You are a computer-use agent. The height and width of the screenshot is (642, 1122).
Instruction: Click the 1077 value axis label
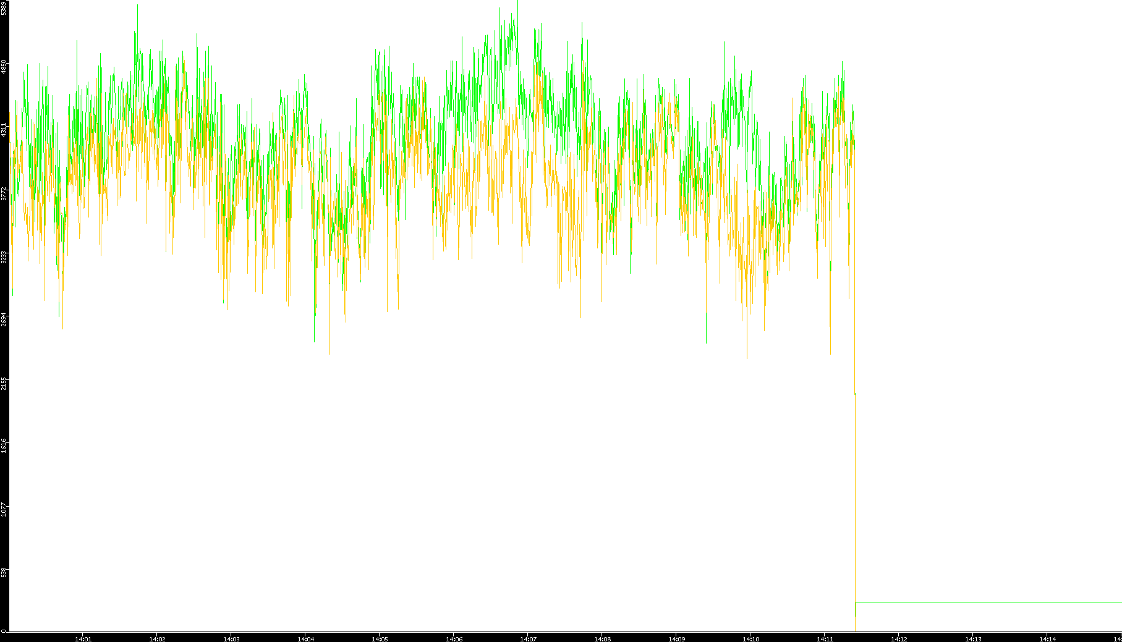4,509
